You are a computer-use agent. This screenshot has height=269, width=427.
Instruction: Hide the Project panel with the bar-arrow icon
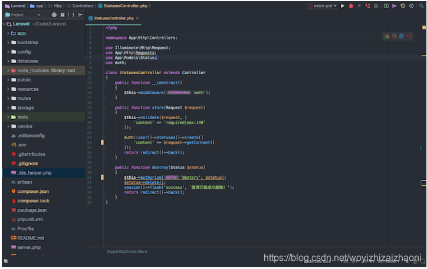click(x=81, y=15)
